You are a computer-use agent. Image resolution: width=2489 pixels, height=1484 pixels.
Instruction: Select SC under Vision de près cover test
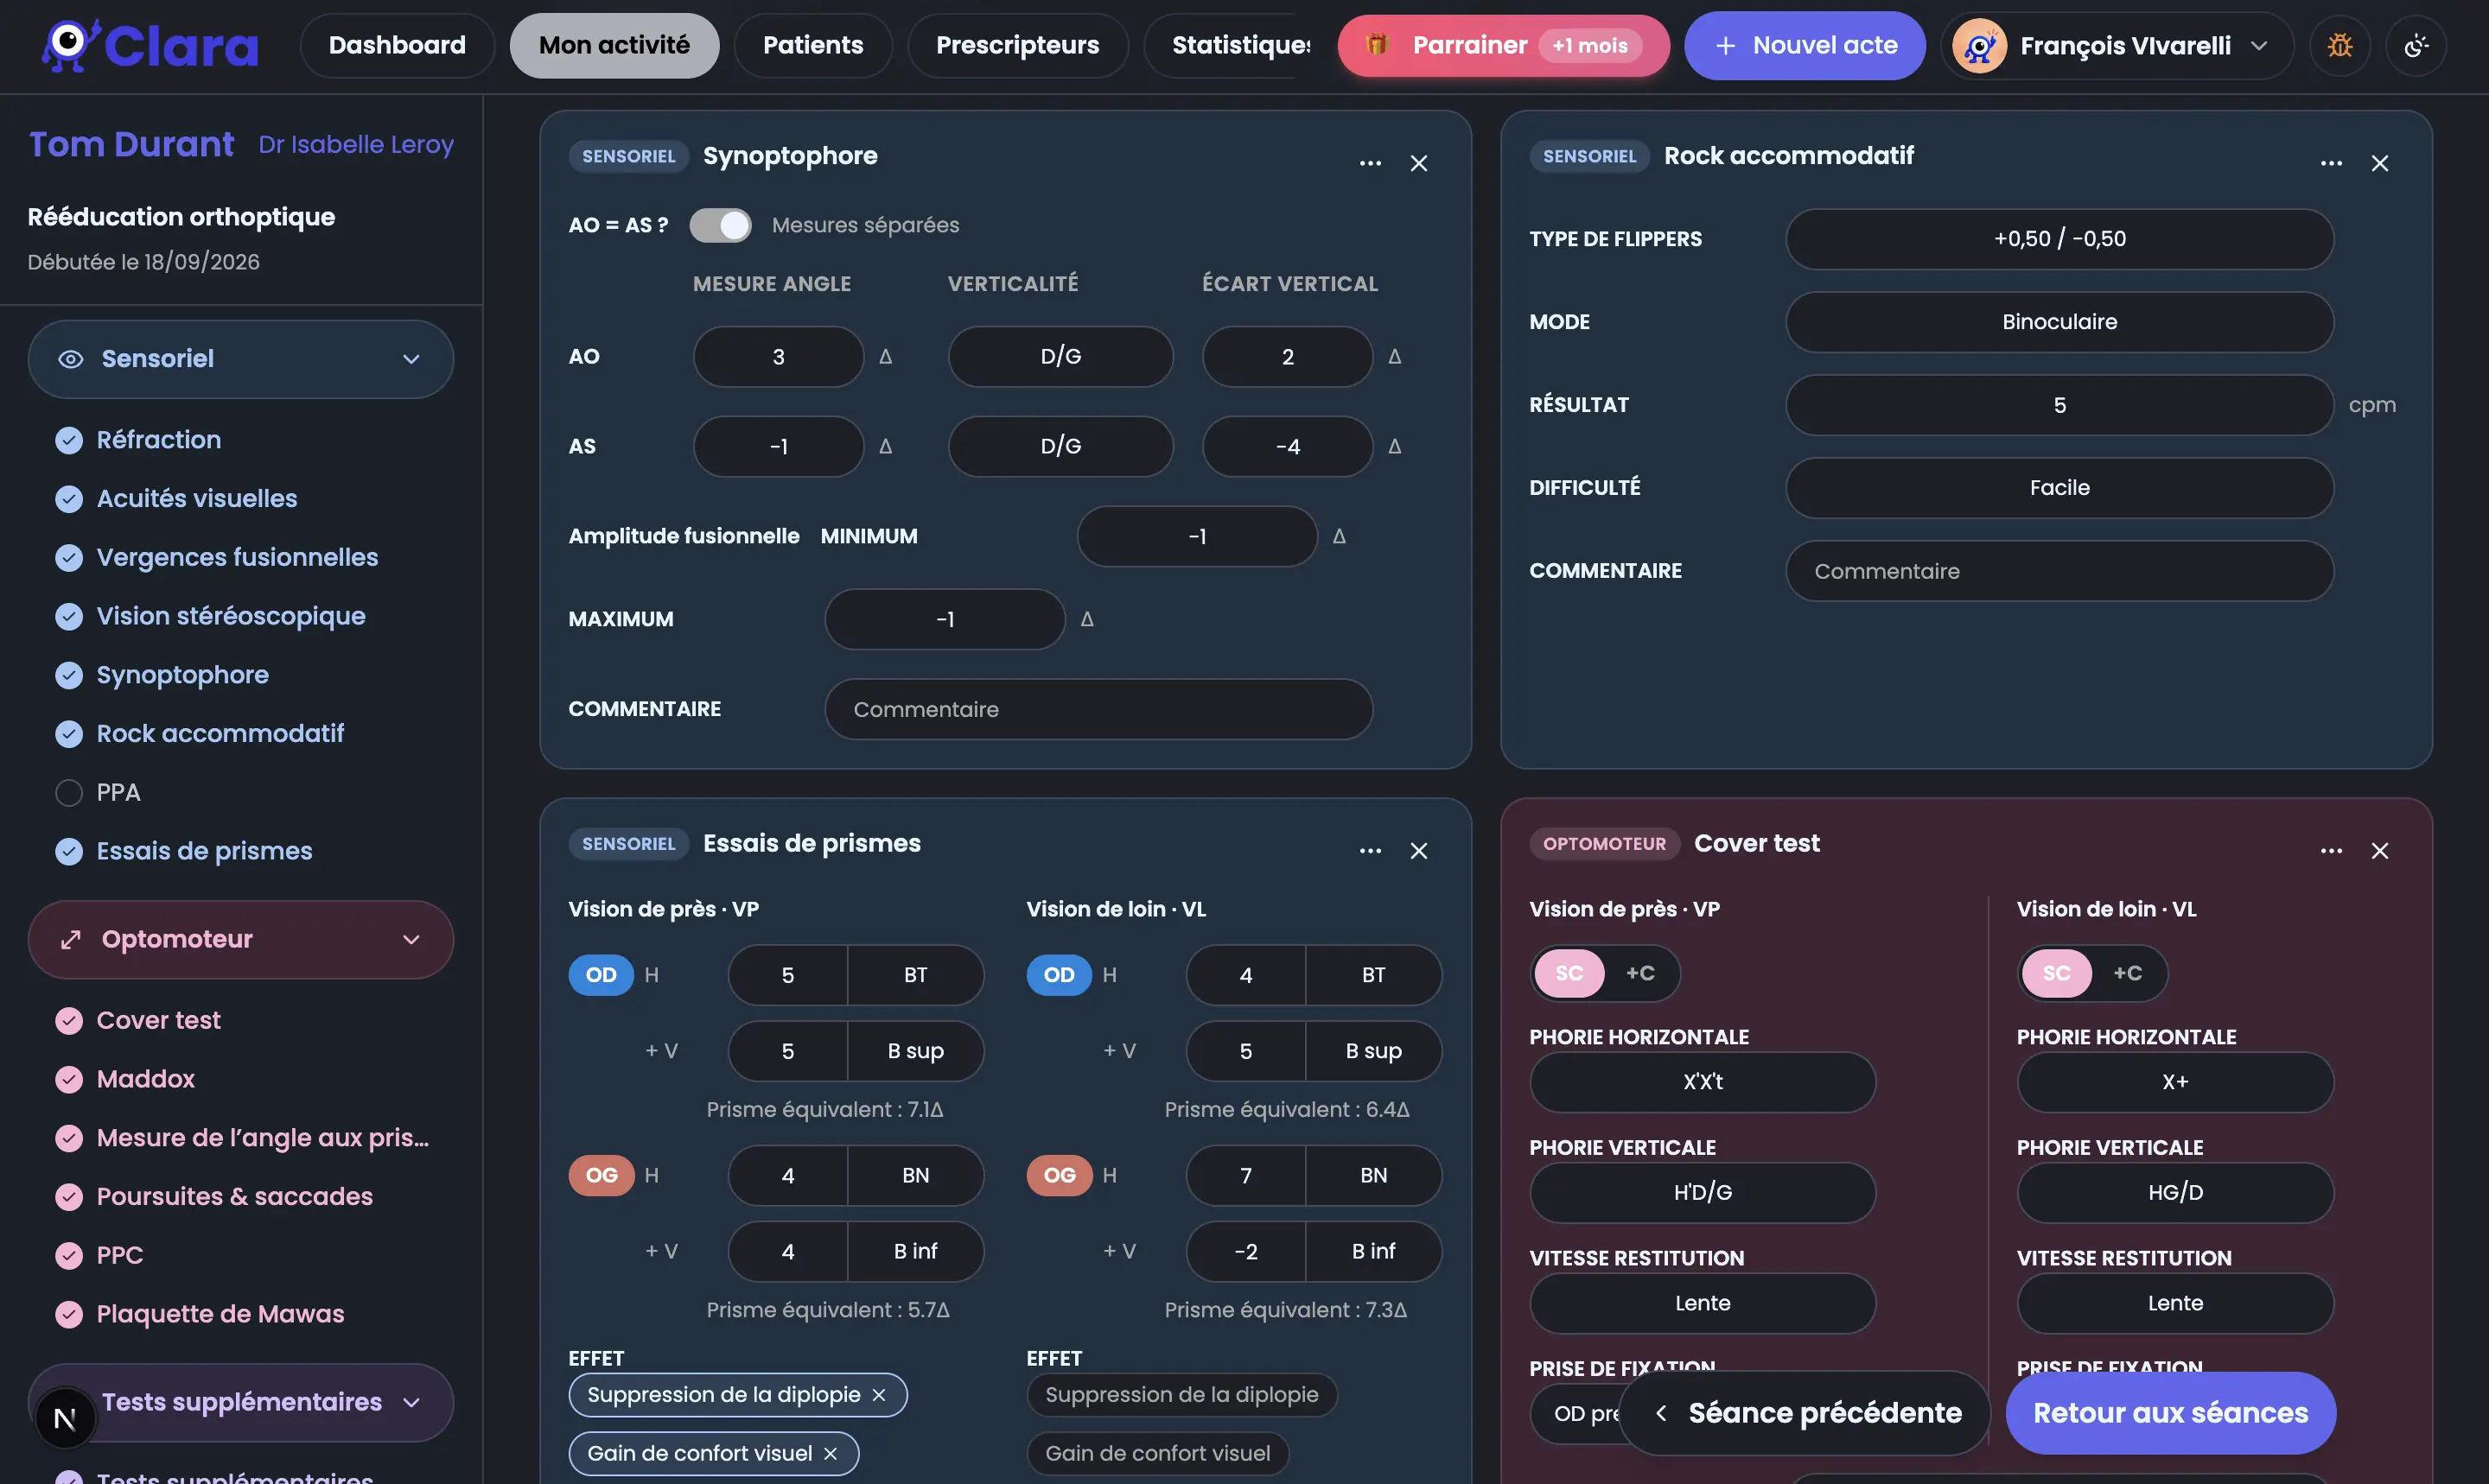click(x=1569, y=973)
